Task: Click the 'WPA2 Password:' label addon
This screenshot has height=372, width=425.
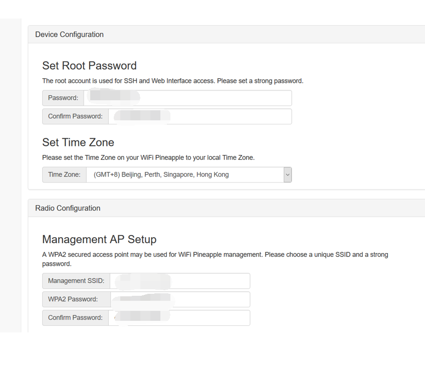Action: (75, 299)
